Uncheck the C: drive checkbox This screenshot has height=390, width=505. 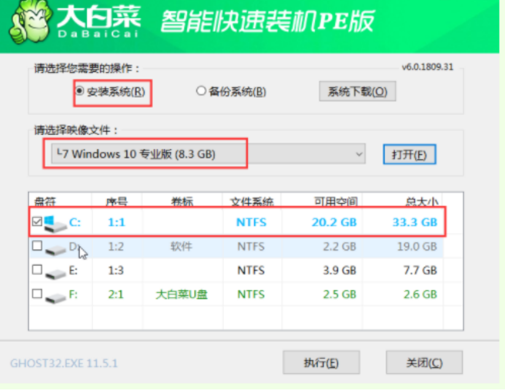click(x=37, y=222)
